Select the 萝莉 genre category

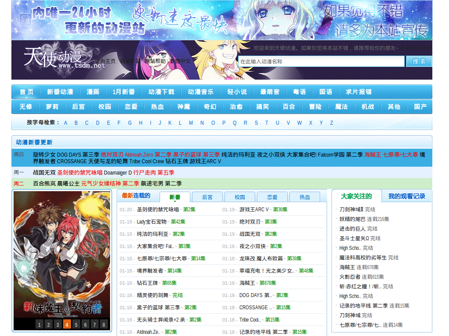52,107
